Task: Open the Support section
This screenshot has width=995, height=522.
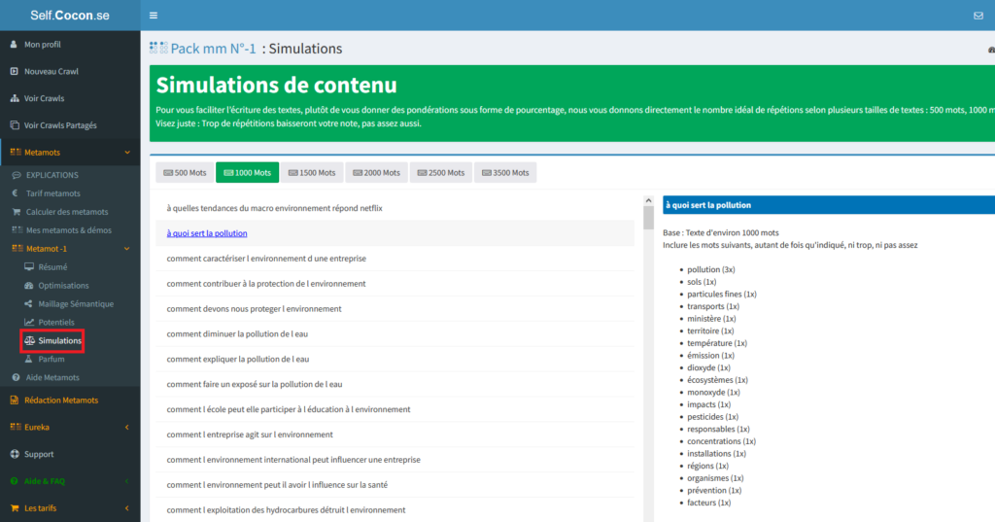Action: pos(39,454)
